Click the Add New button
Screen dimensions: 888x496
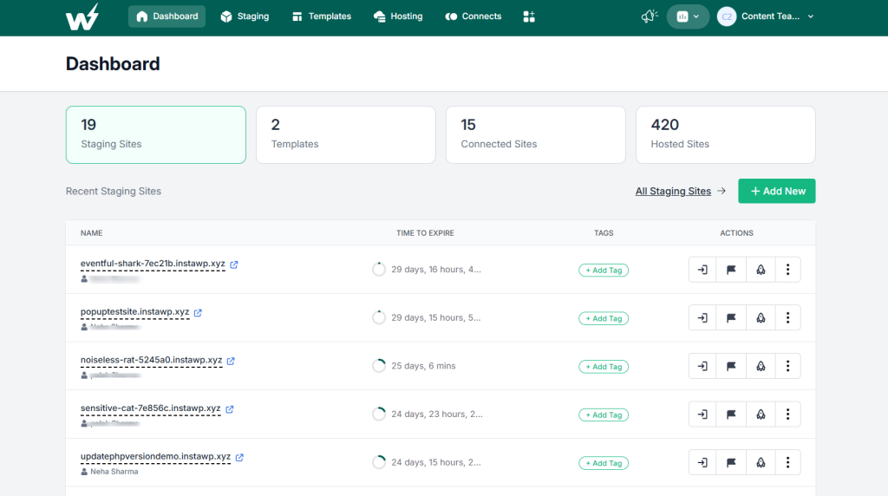(x=776, y=191)
